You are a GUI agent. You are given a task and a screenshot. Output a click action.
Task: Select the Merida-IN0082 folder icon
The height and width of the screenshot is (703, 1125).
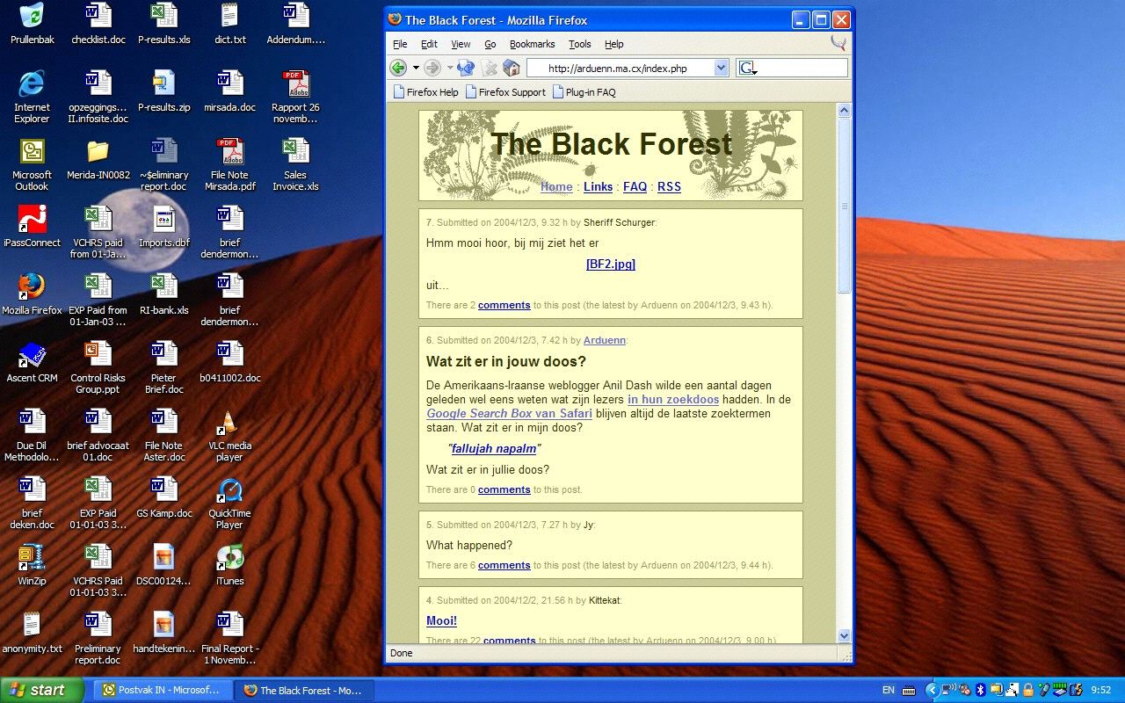(98, 158)
